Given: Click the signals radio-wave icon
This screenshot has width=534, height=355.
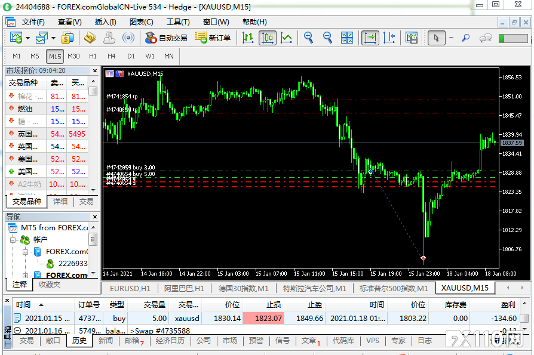Looking at the screenshot, I should click(128, 38).
